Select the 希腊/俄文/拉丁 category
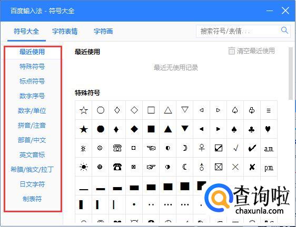 (32, 170)
